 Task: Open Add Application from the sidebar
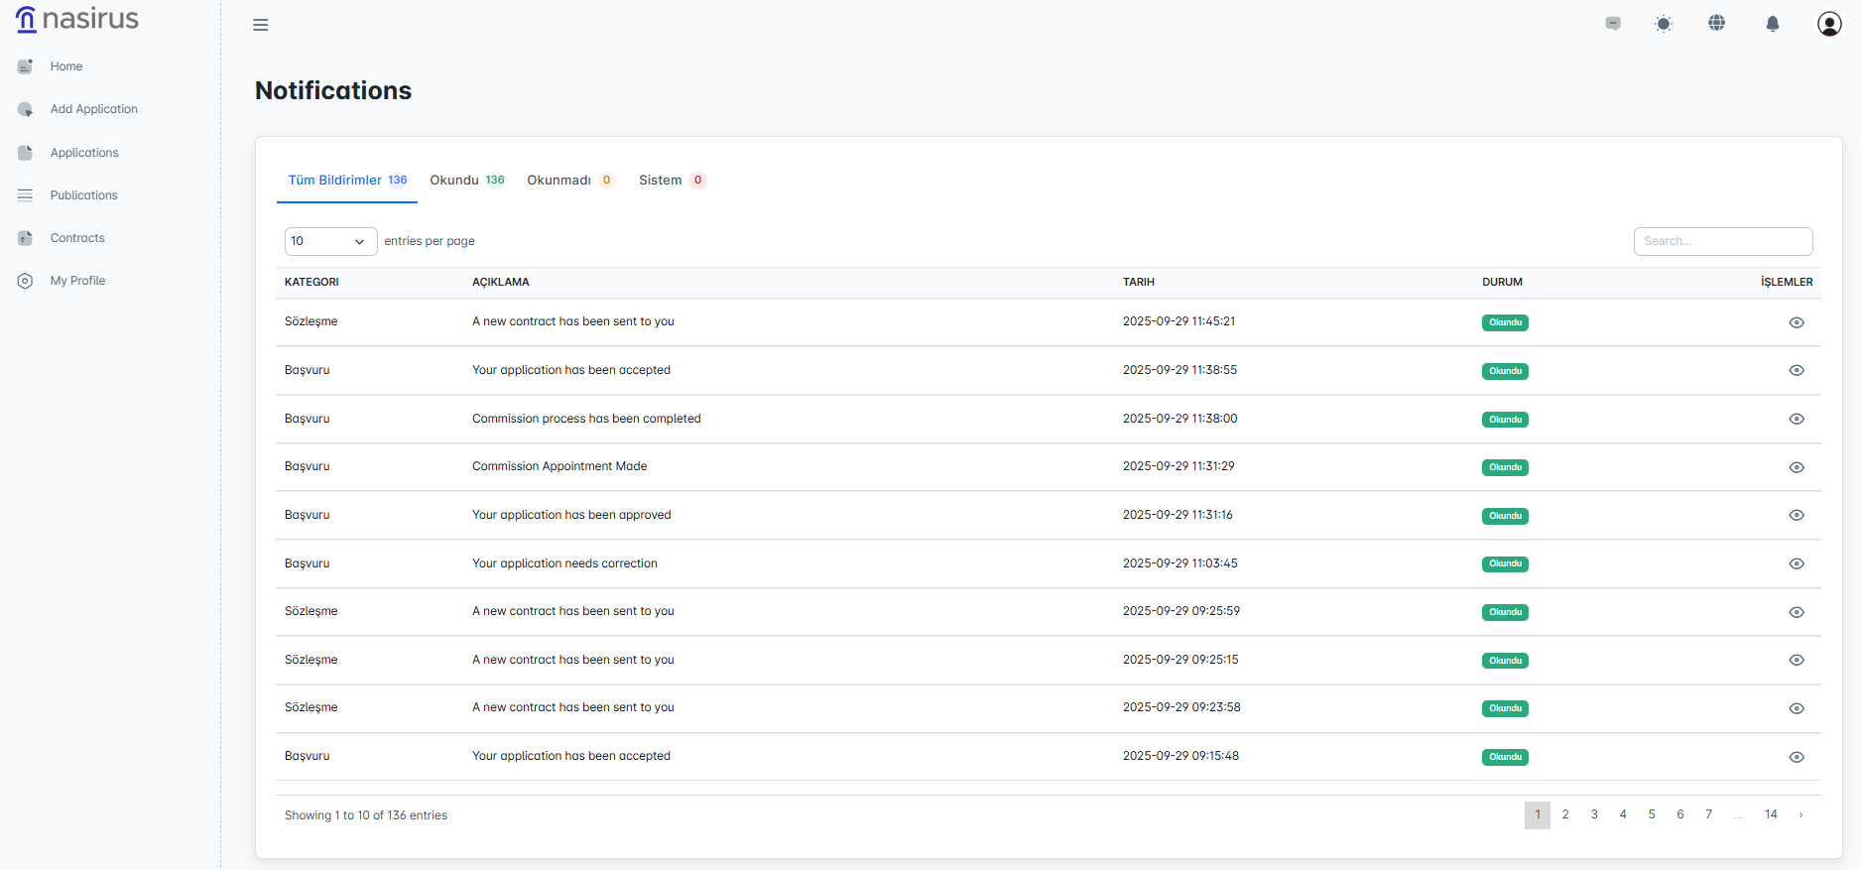[x=93, y=109]
